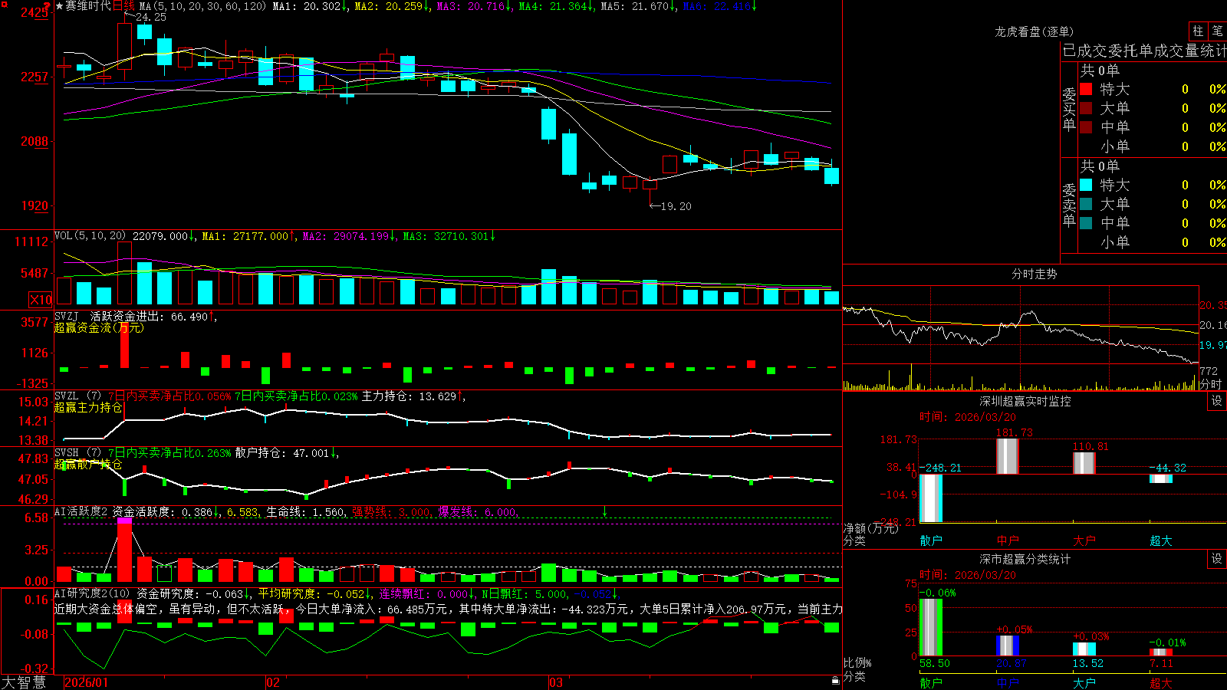Click the 24.25 high price annotation
This screenshot has height=690, width=1227.
(x=150, y=17)
